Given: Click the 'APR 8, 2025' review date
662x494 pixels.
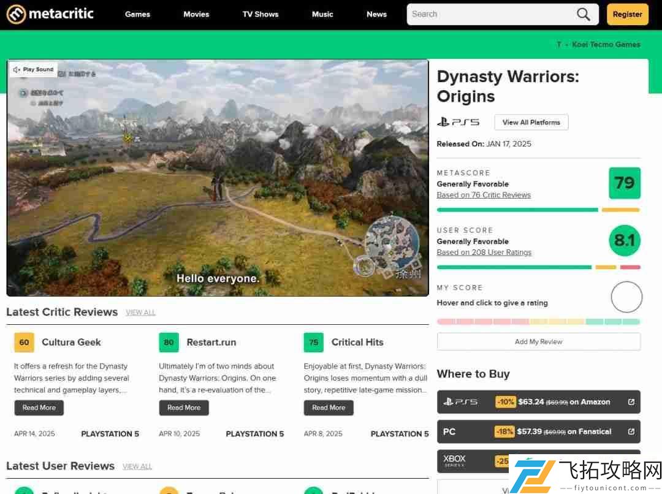Looking at the screenshot, I should pyautogui.click(x=323, y=433).
